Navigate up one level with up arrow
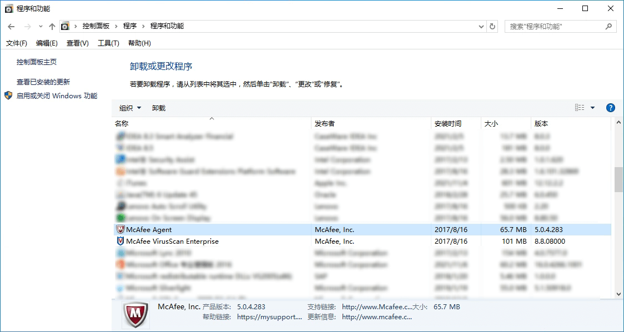This screenshot has width=624, height=332. [x=52, y=26]
